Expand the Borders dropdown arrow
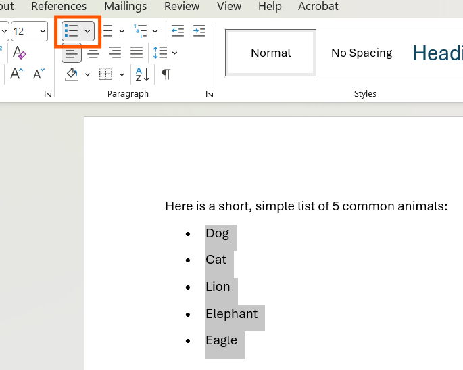Viewport: 463px width, 370px height. [122, 74]
